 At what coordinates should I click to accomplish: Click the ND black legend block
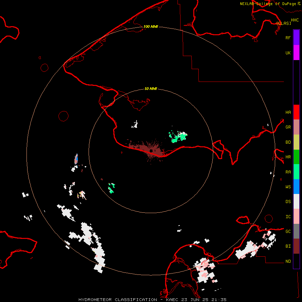point(296,261)
